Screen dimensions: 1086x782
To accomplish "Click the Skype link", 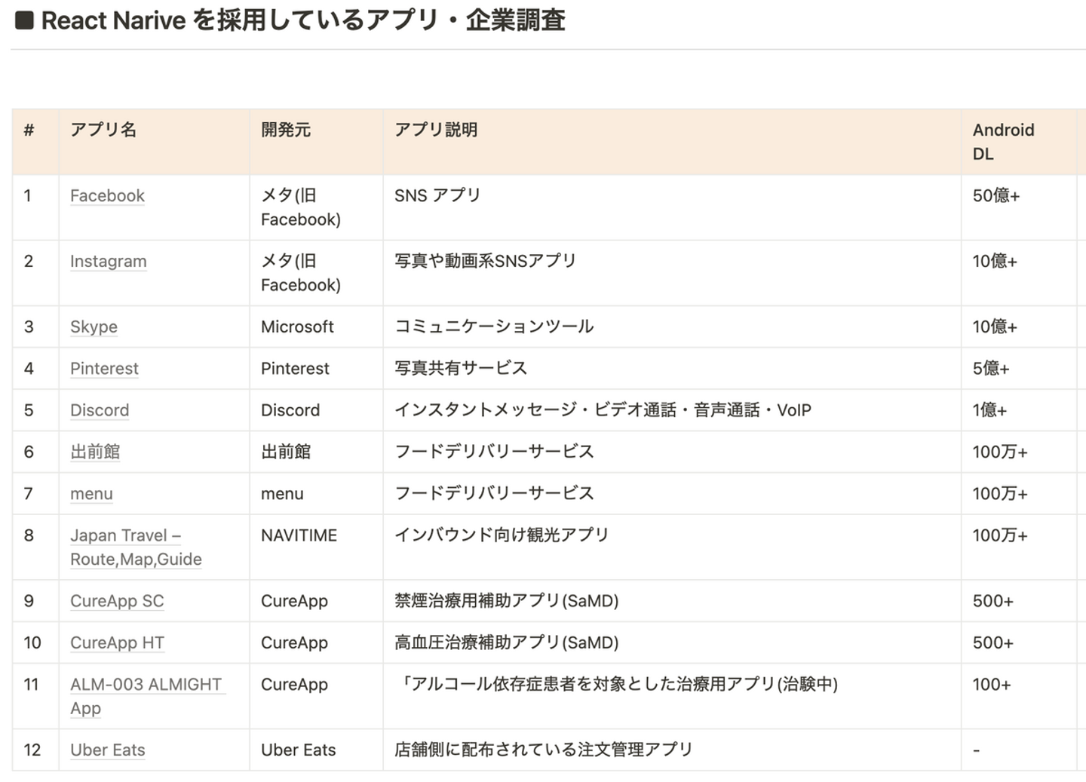I will tap(94, 327).
